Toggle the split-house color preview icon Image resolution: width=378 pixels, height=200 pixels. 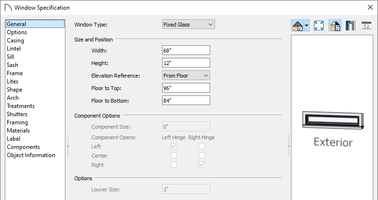[335, 26]
